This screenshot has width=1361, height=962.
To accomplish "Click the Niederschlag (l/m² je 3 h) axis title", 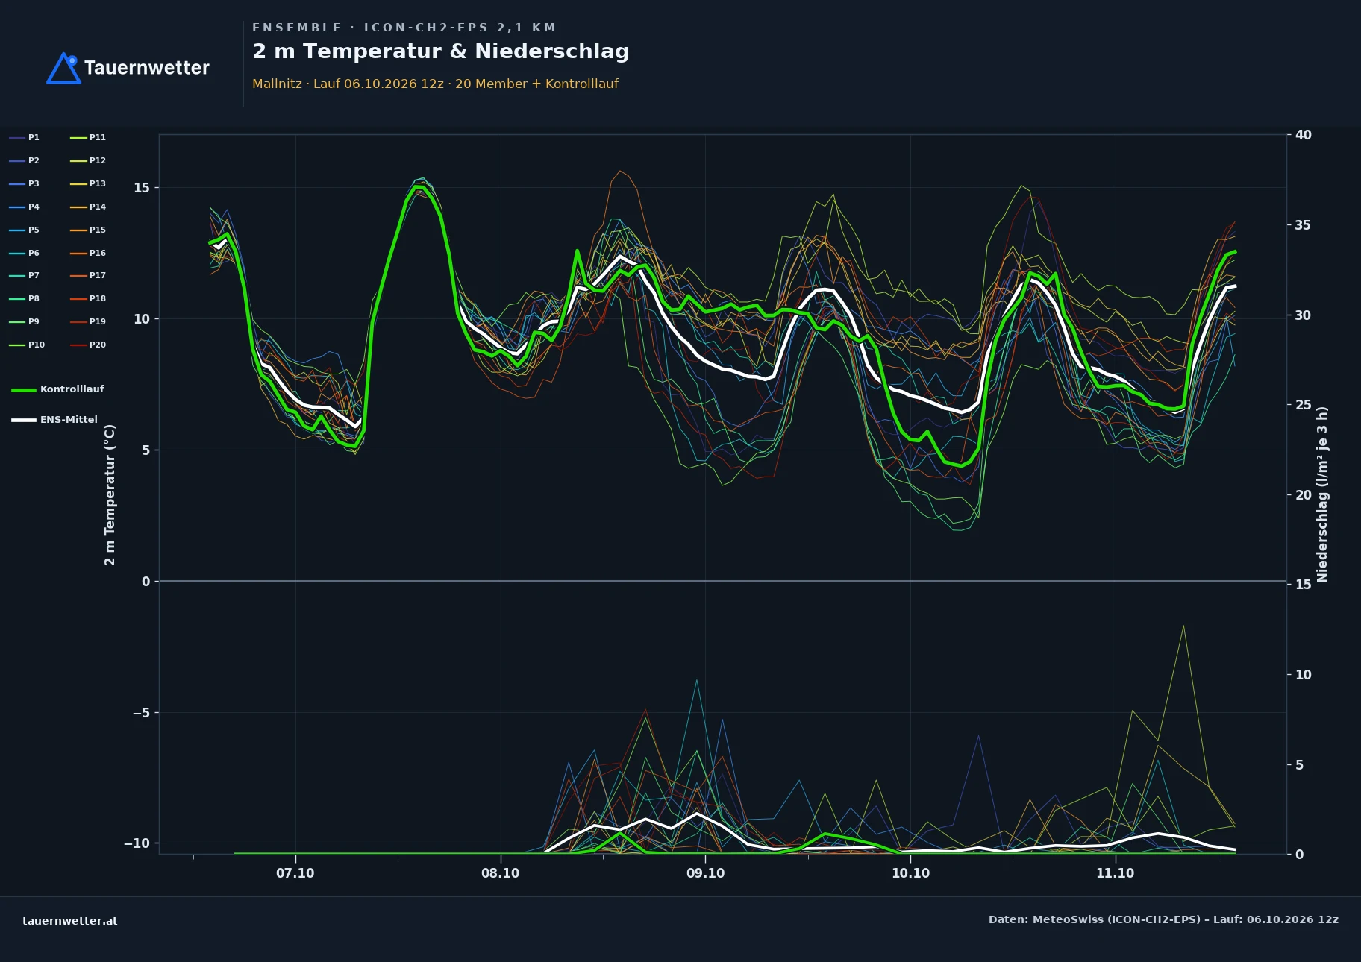I will pos(1322,494).
